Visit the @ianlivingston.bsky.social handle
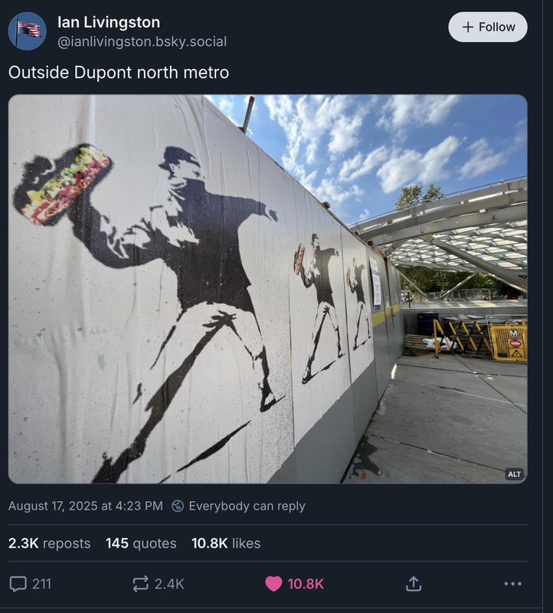The image size is (553, 613). 142,41
